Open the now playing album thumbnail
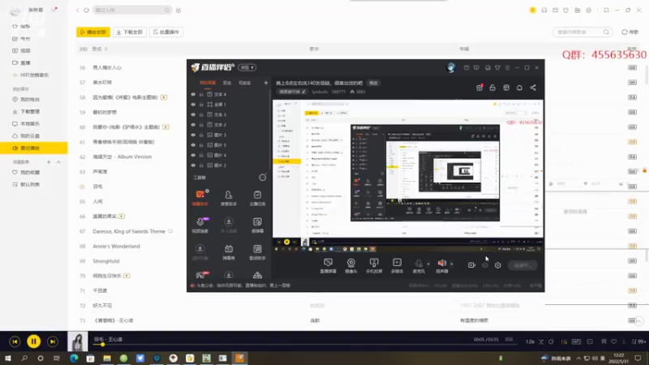This screenshot has width=649, height=365. tap(78, 341)
